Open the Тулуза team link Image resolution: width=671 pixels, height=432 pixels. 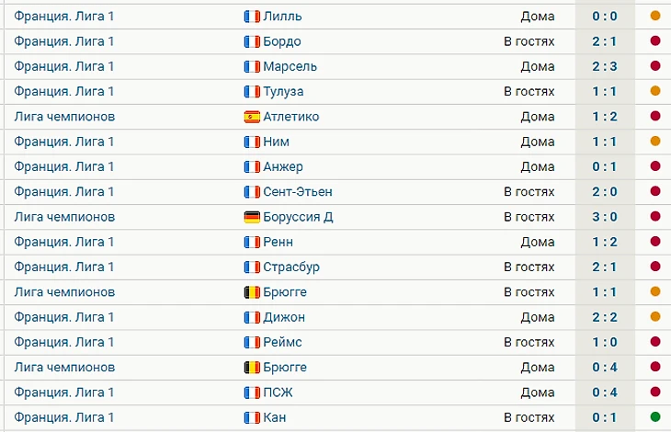(x=283, y=92)
